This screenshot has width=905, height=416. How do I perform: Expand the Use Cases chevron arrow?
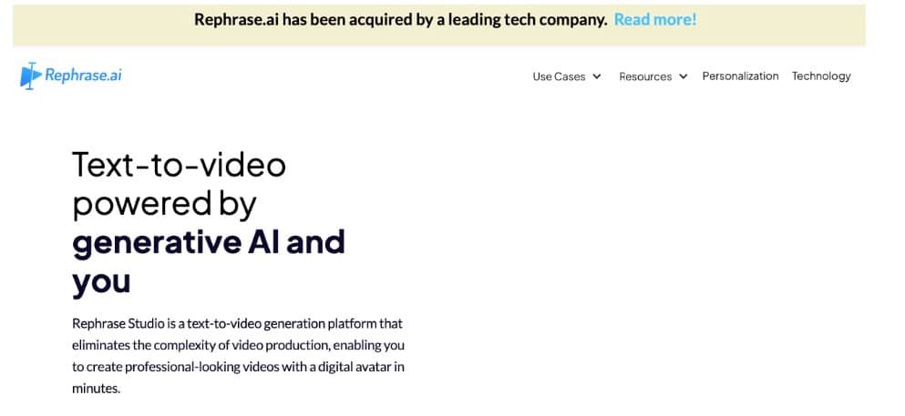click(597, 76)
